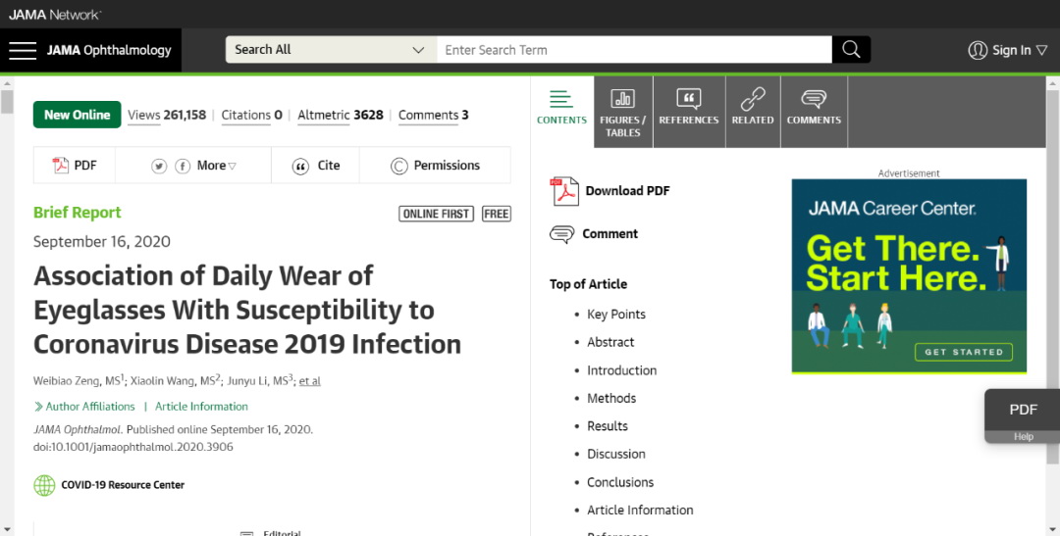The width and height of the screenshot is (1060, 536).
Task: Expand the More sharing options dropdown
Action: (216, 166)
